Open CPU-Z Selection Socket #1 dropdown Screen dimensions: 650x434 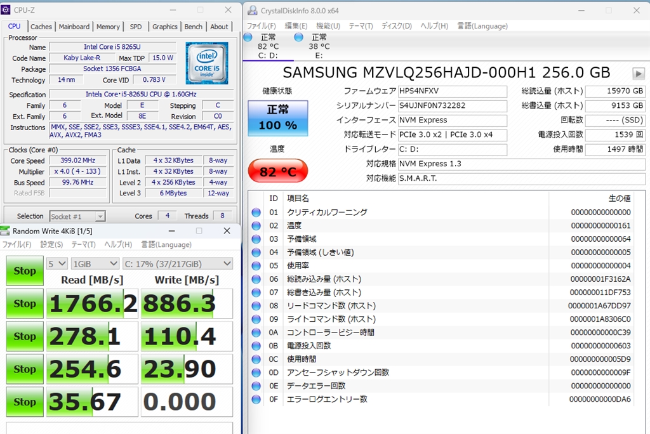tap(77, 216)
